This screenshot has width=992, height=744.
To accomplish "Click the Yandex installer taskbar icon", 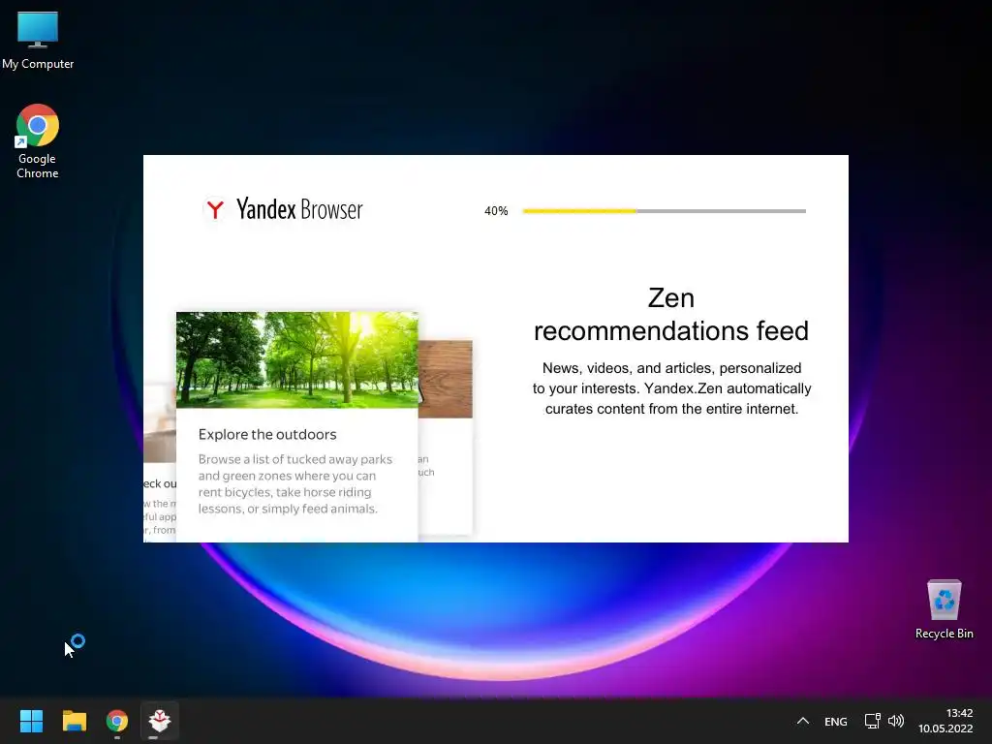I will pyautogui.click(x=160, y=721).
